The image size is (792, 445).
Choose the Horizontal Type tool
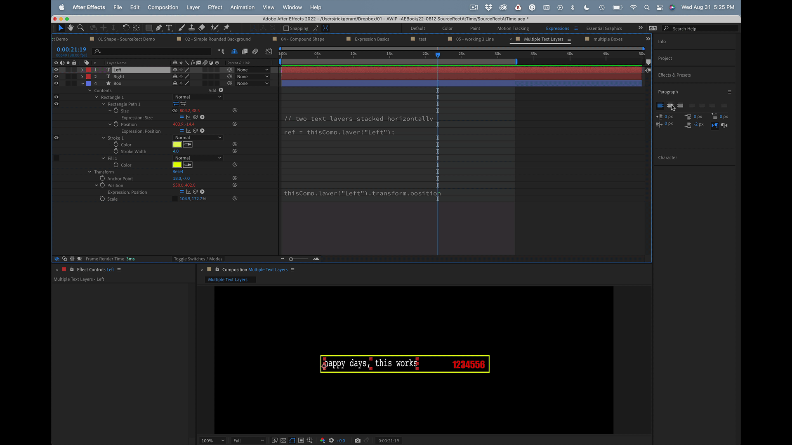[169, 28]
